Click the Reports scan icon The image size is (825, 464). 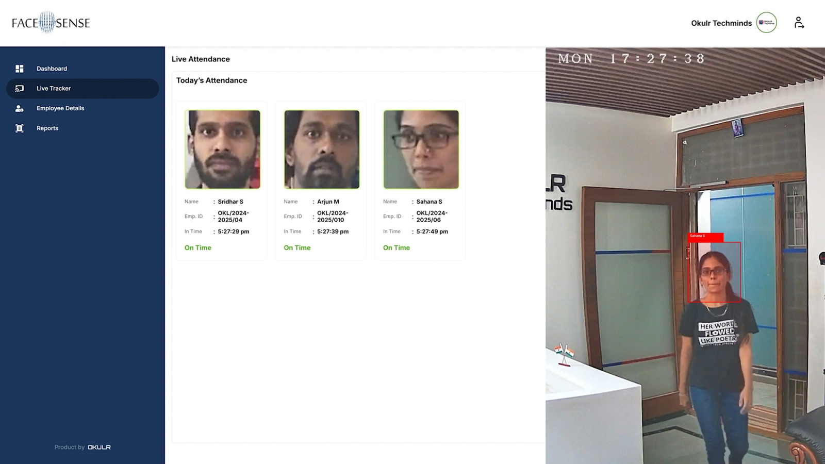[20, 128]
